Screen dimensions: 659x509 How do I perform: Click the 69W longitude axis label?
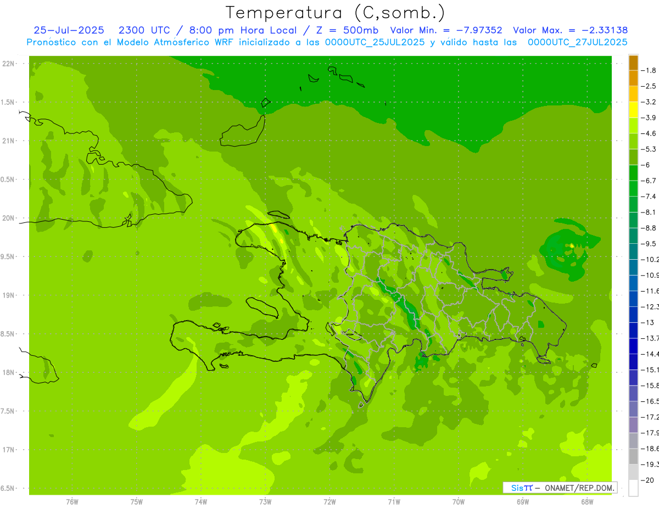tap(523, 502)
